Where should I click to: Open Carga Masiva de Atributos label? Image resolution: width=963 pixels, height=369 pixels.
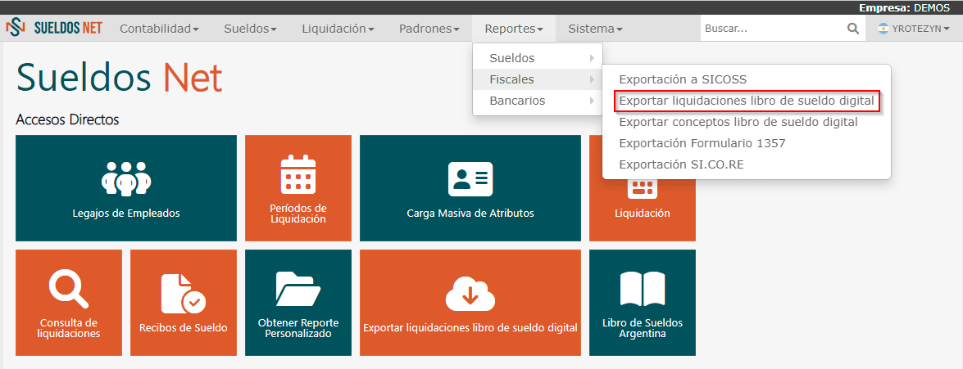point(470,214)
